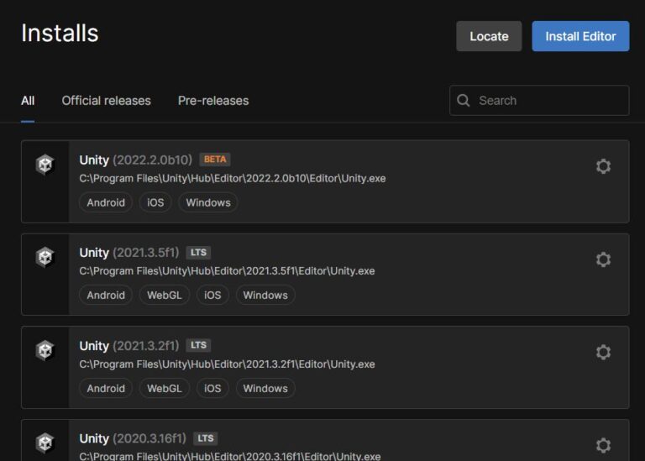
Task: Click the Android tag under Unity 2021.3.5f1
Action: 106,295
